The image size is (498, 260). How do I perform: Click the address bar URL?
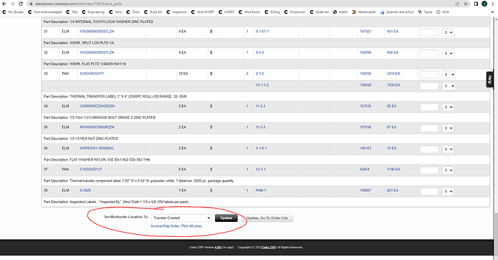[79, 4]
